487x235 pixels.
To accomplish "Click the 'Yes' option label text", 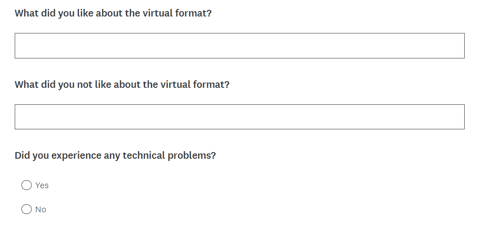I will (42, 186).
